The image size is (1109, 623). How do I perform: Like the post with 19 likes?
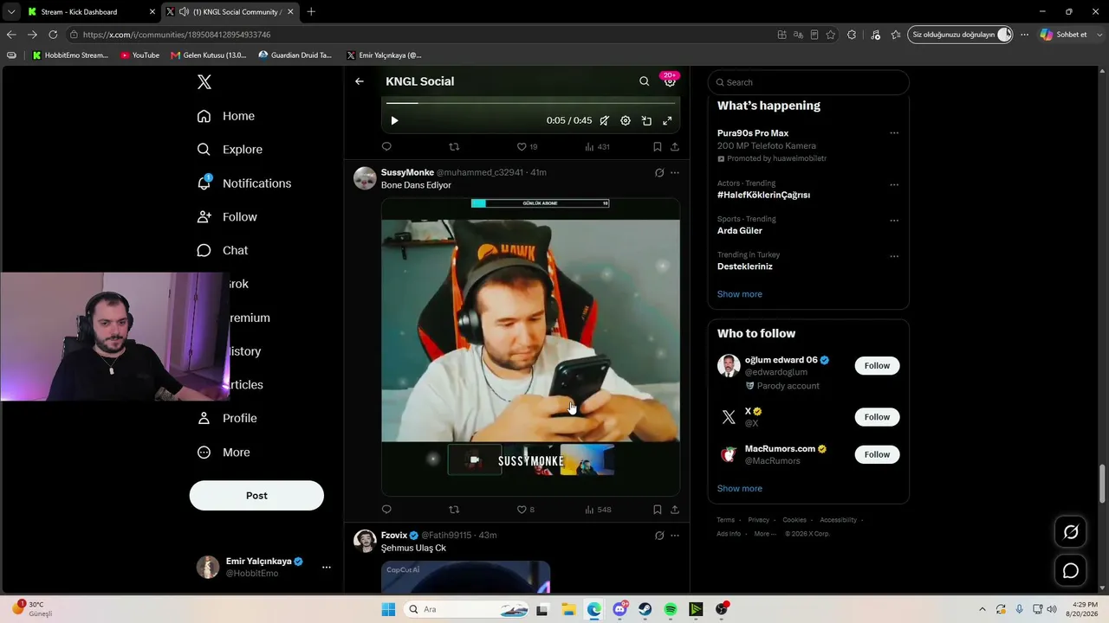coord(527,147)
